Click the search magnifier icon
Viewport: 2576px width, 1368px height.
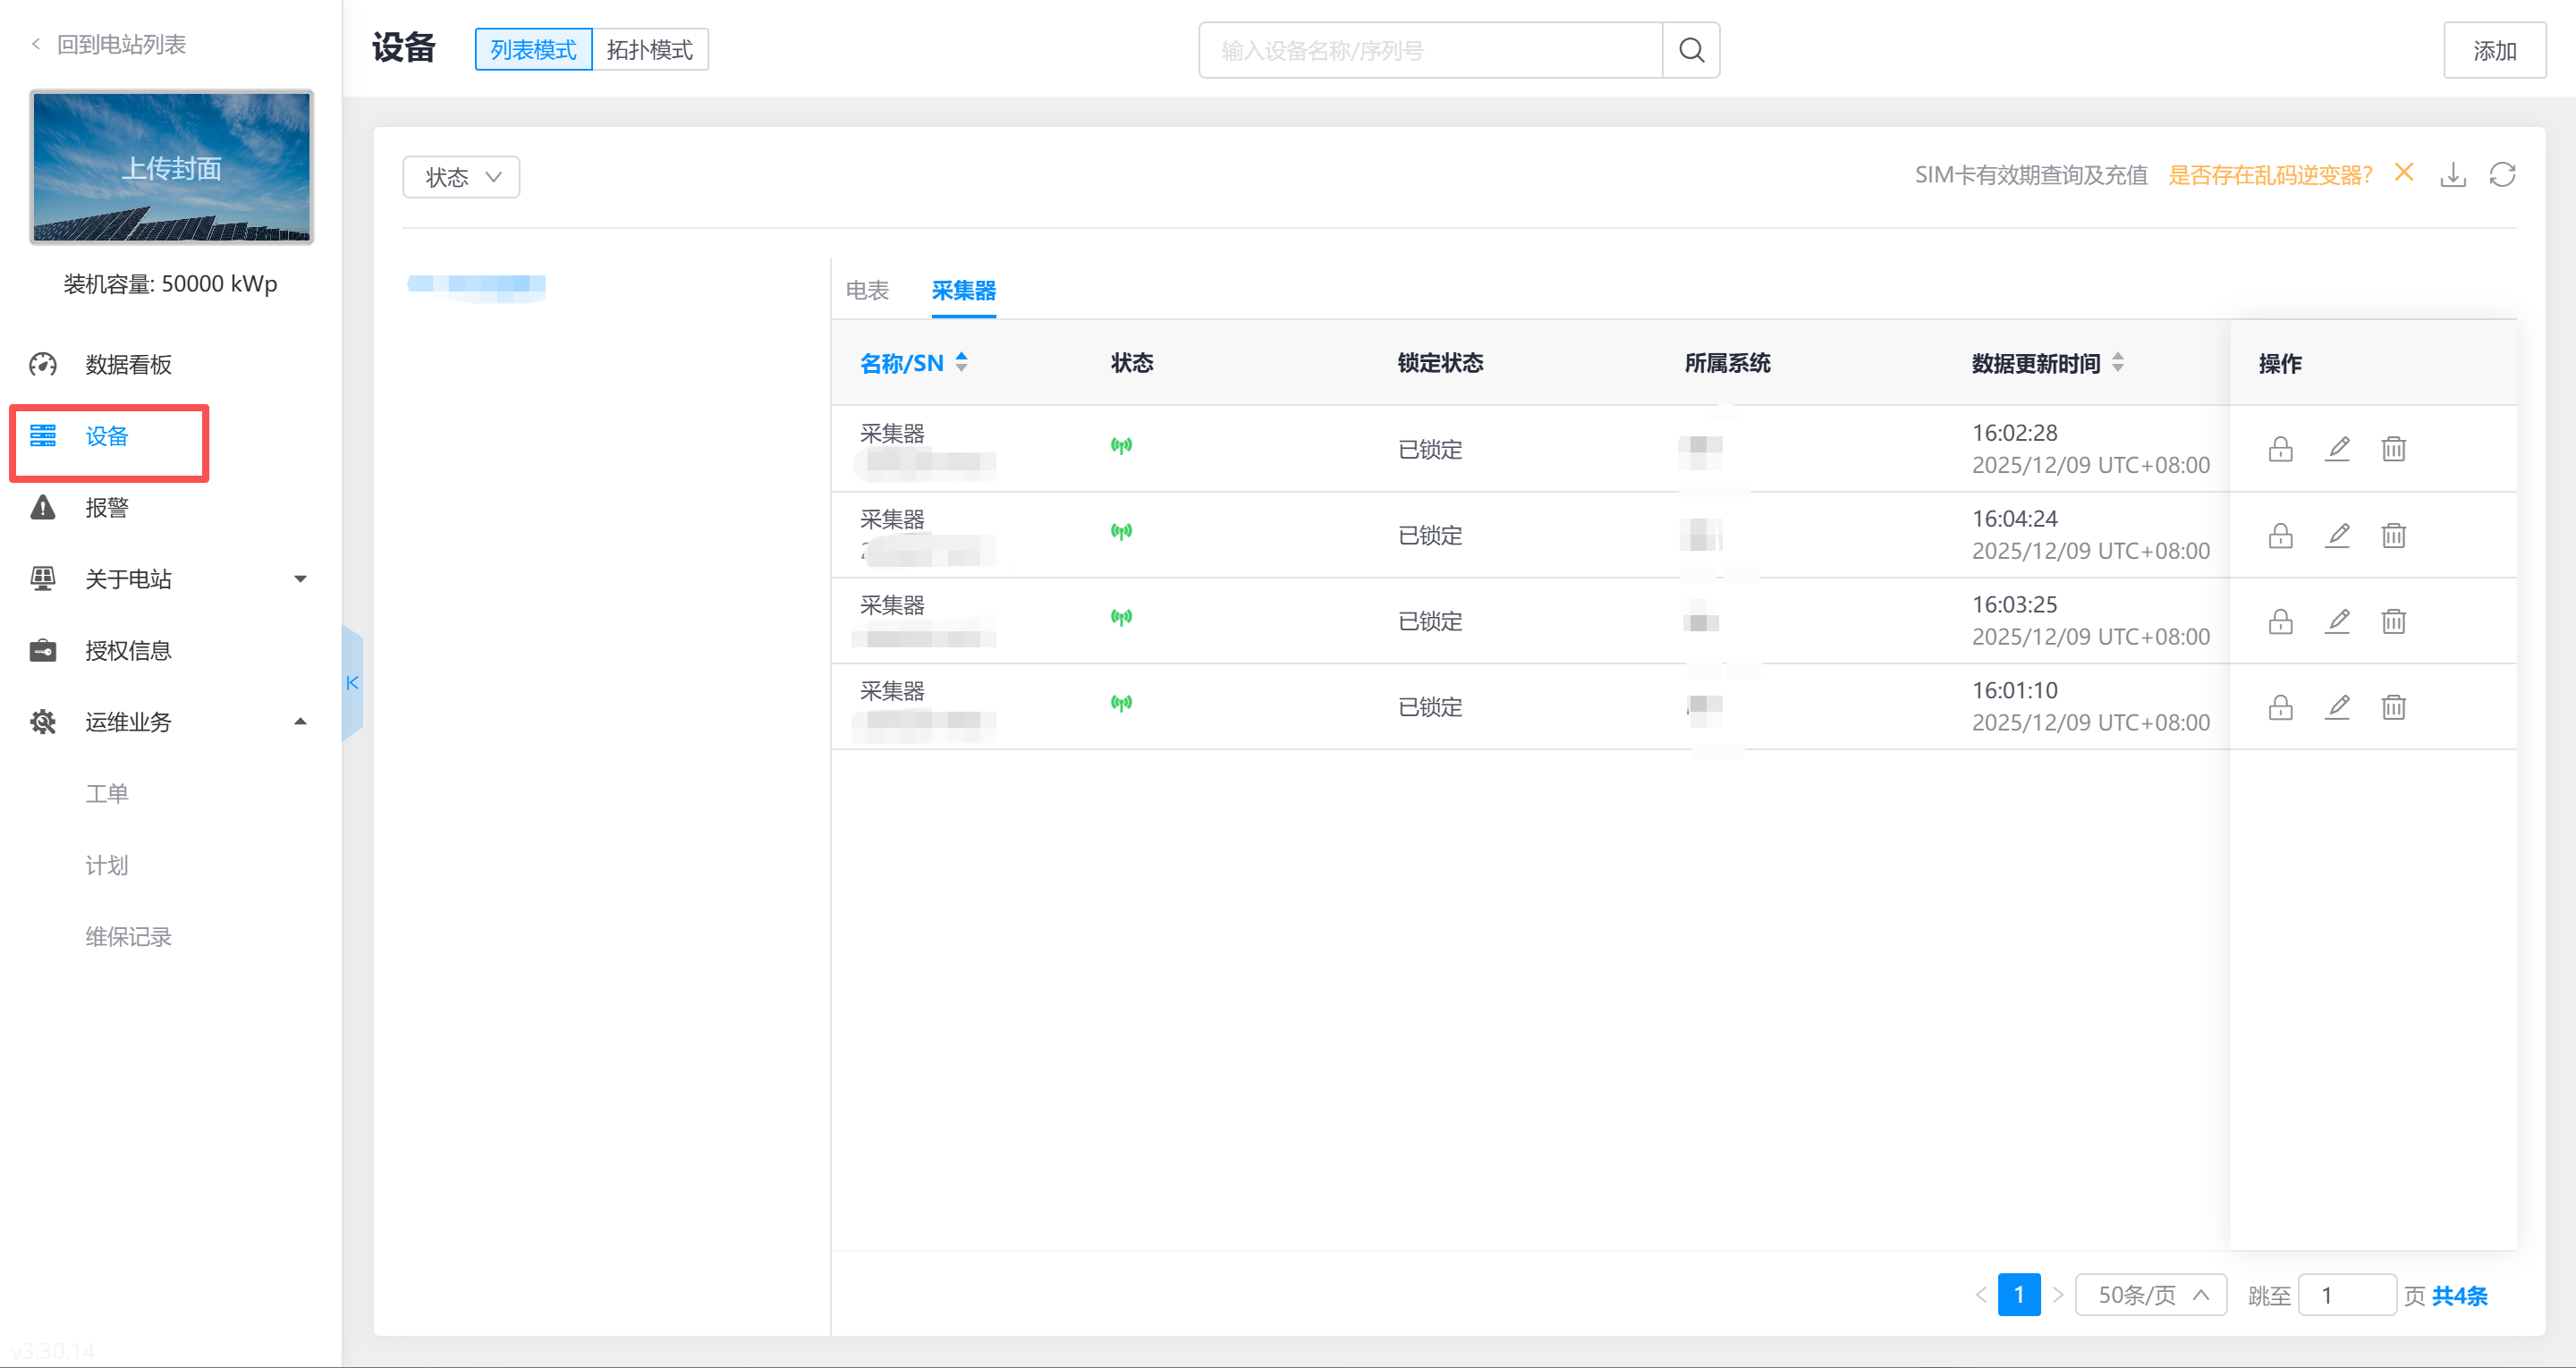pos(1690,50)
